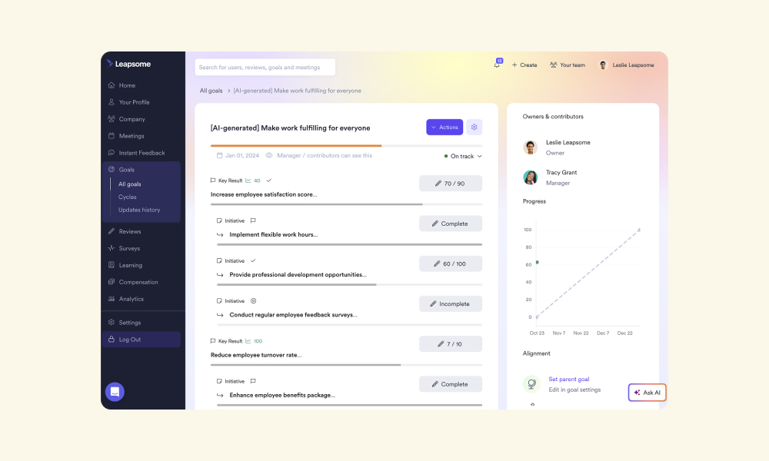
Task: Open Provide professional development opportunities initiative
Action: pos(298,275)
